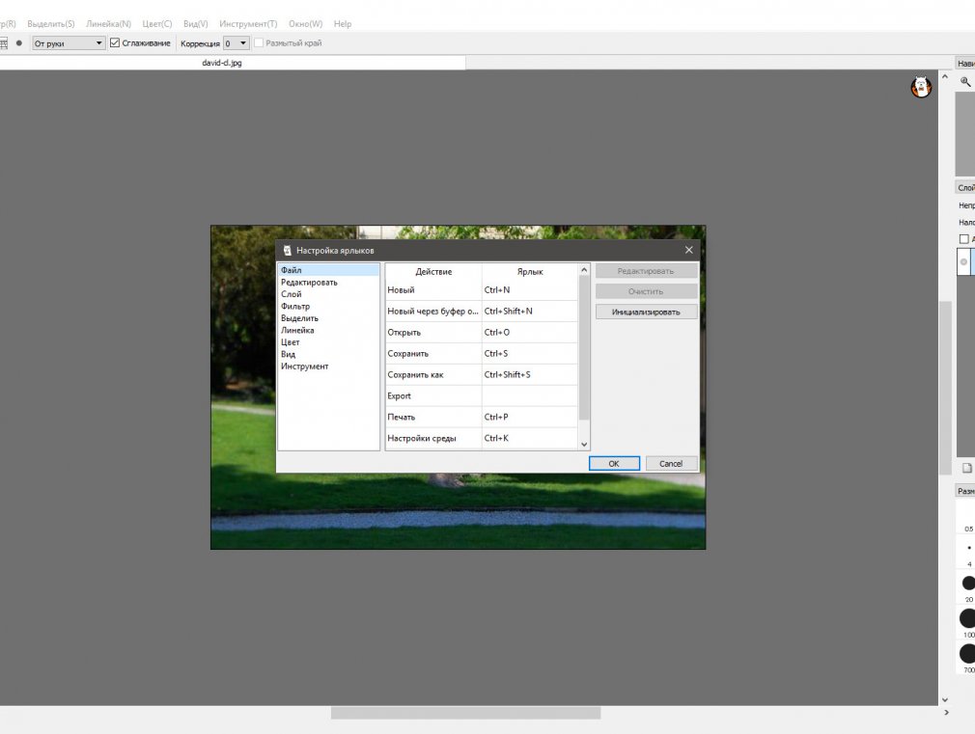Select Файл in the category list
Viewport: 975px width, 734px height.
pyautogui.click(x=328, y=270)
